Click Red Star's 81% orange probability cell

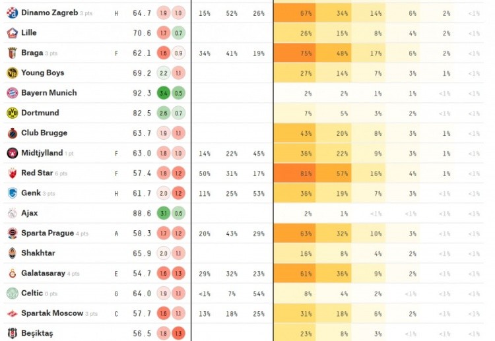tap(294, 173)
